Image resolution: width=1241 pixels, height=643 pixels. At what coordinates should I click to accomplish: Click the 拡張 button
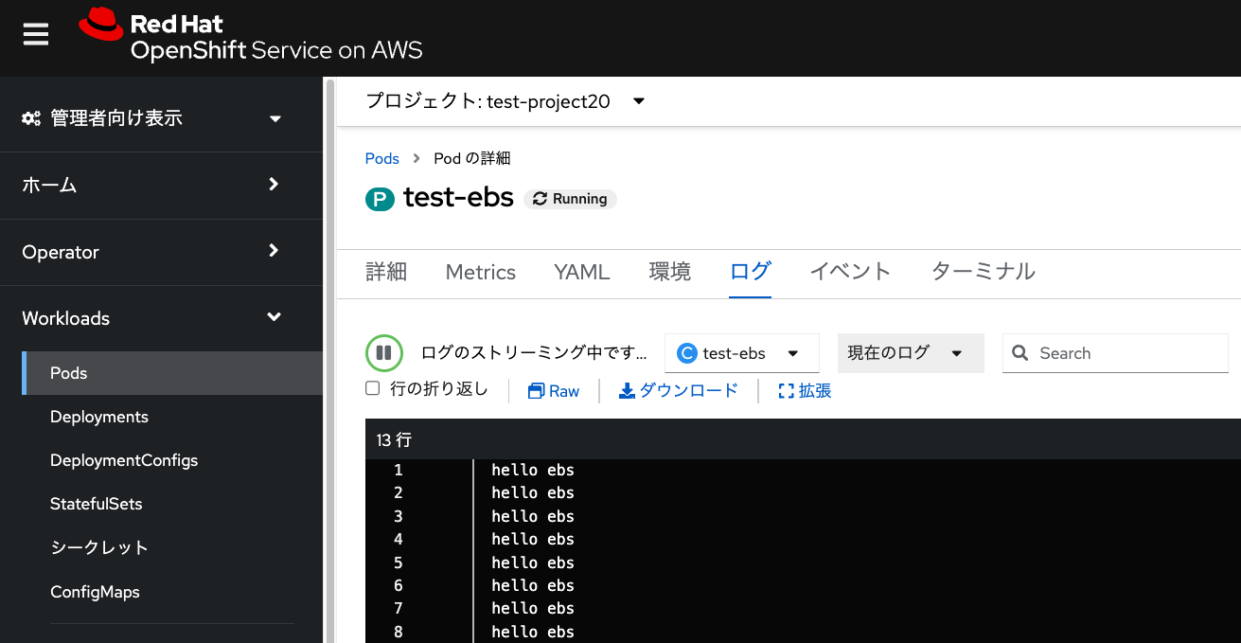805,391
